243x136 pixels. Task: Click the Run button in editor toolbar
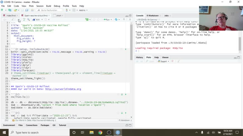[x=106, y=19]
